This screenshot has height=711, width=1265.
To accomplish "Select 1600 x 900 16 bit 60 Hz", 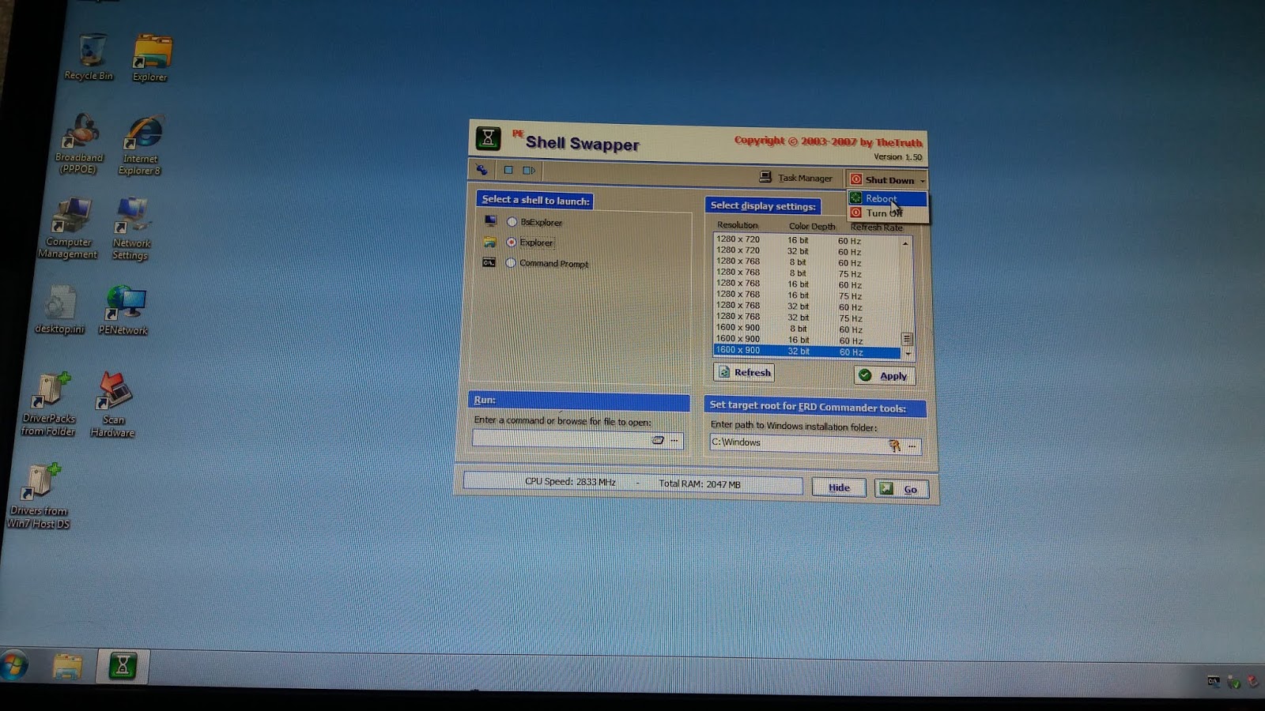I will tap(806, 340).
